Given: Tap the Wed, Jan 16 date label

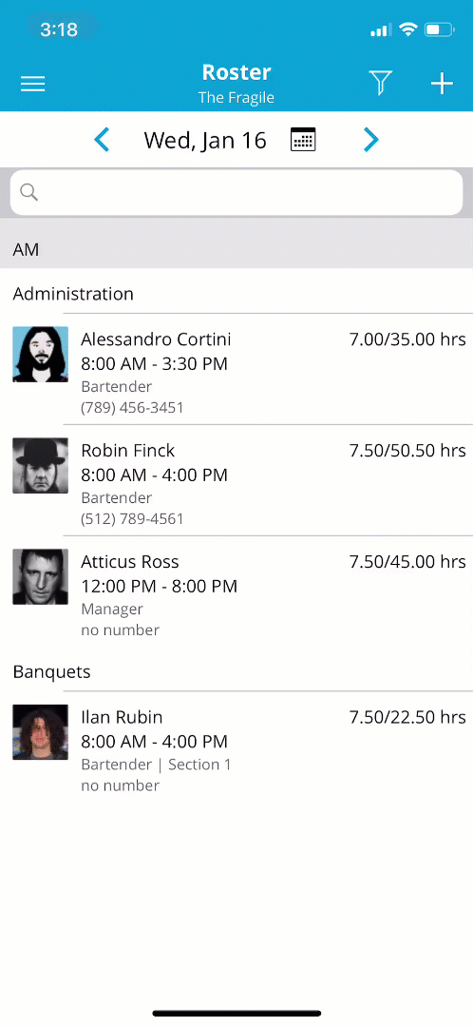Looking at the screenshot, I should click(205, 140).
